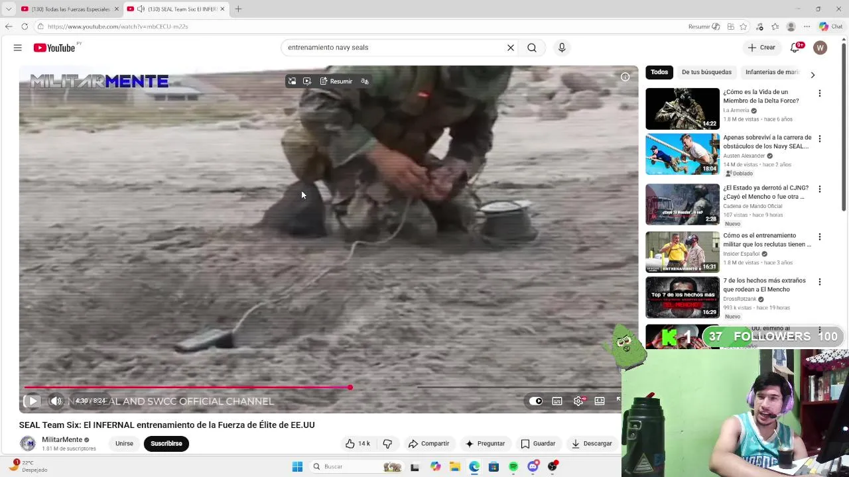Show the video info card icon
This screenshot has width=849, height=477.
tap(625, 77)
